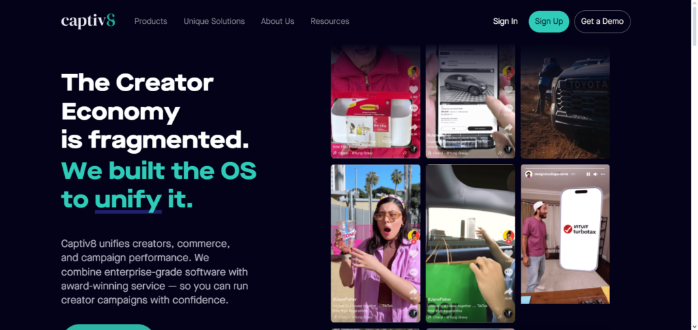Click share arrow on the car listing video
Viewport: 698px width, 330px height.
509,128
